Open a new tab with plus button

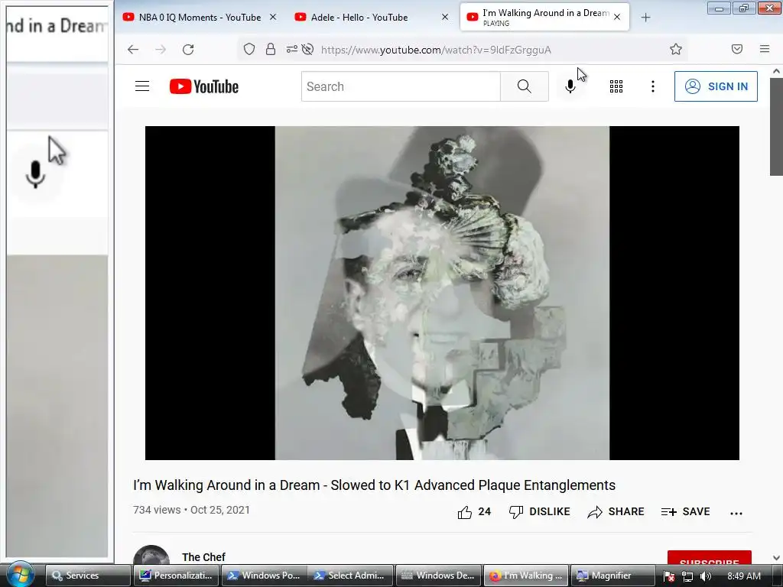pos(645,18)
